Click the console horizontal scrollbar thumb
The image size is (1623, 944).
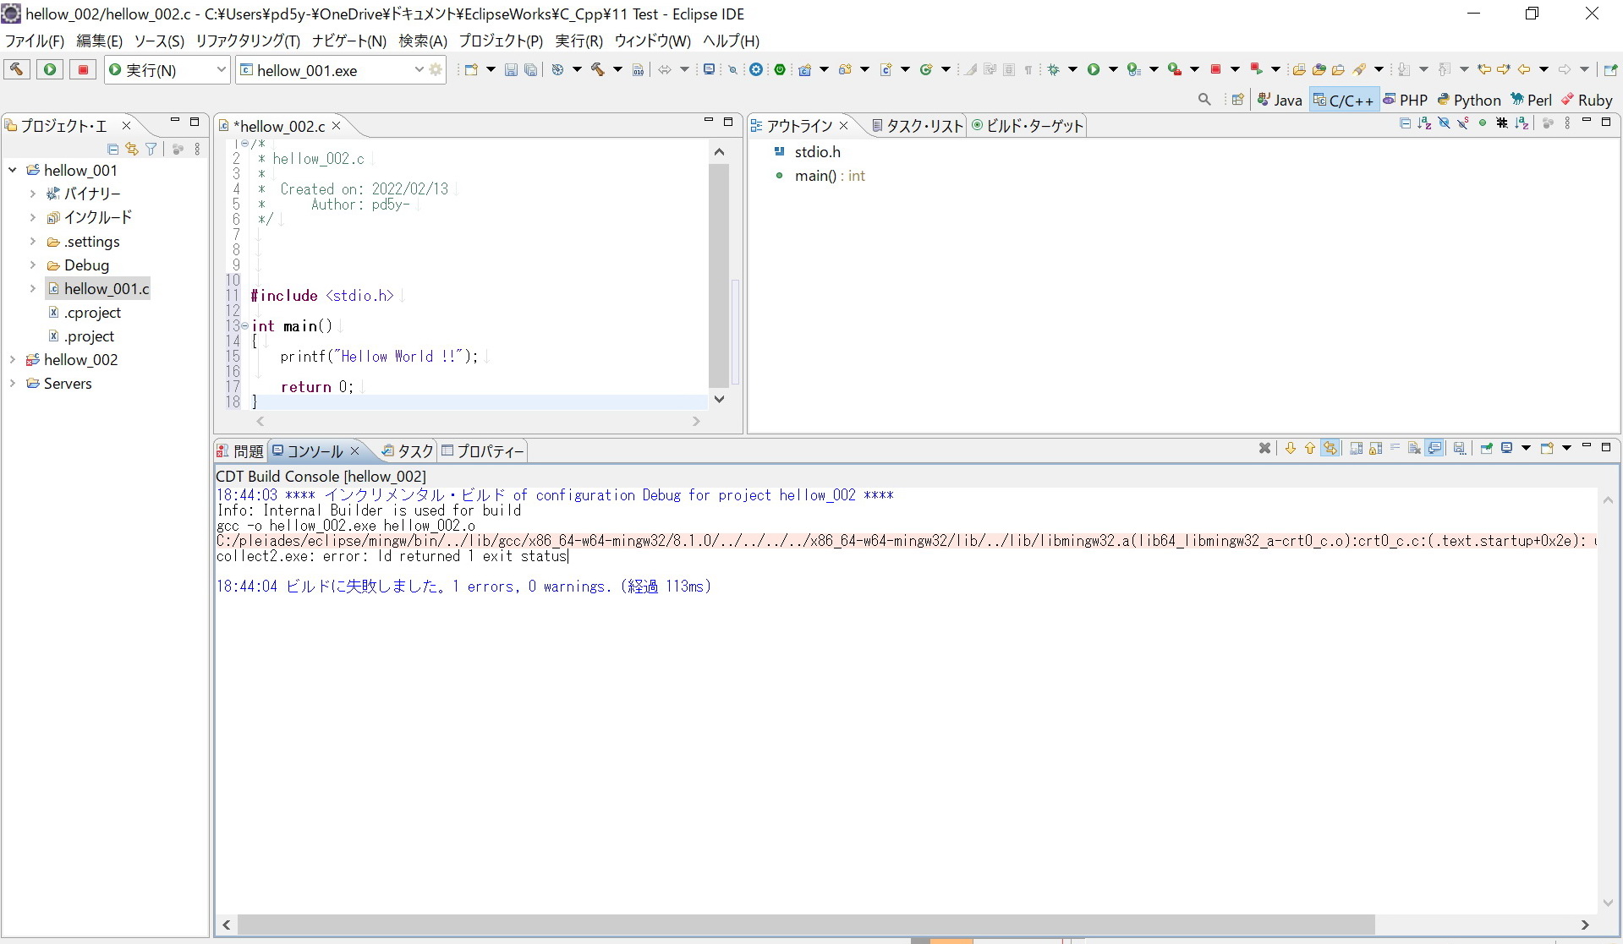[x=806, y=925]
